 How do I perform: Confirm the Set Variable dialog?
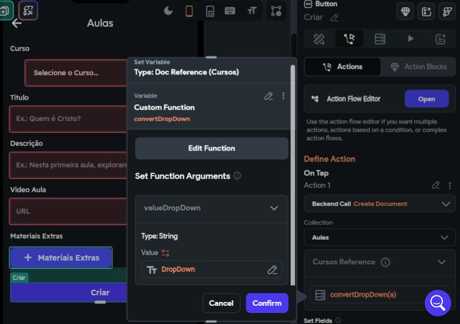click(267, 303)
